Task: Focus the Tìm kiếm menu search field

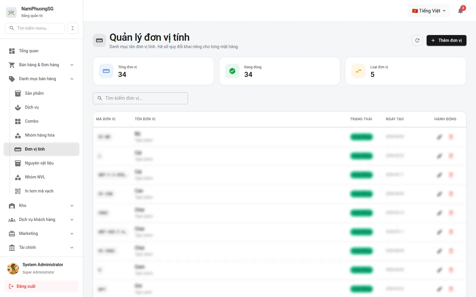Action: click(35, 28)
